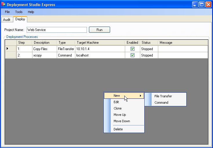Viewport: 213px width, 148px height.
Task: Open the Help menu
Action: point(31,12)
